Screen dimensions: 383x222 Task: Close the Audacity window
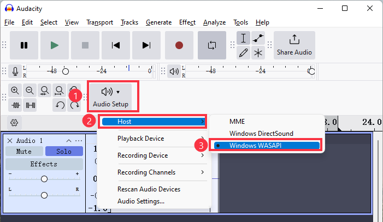(370, 8)
